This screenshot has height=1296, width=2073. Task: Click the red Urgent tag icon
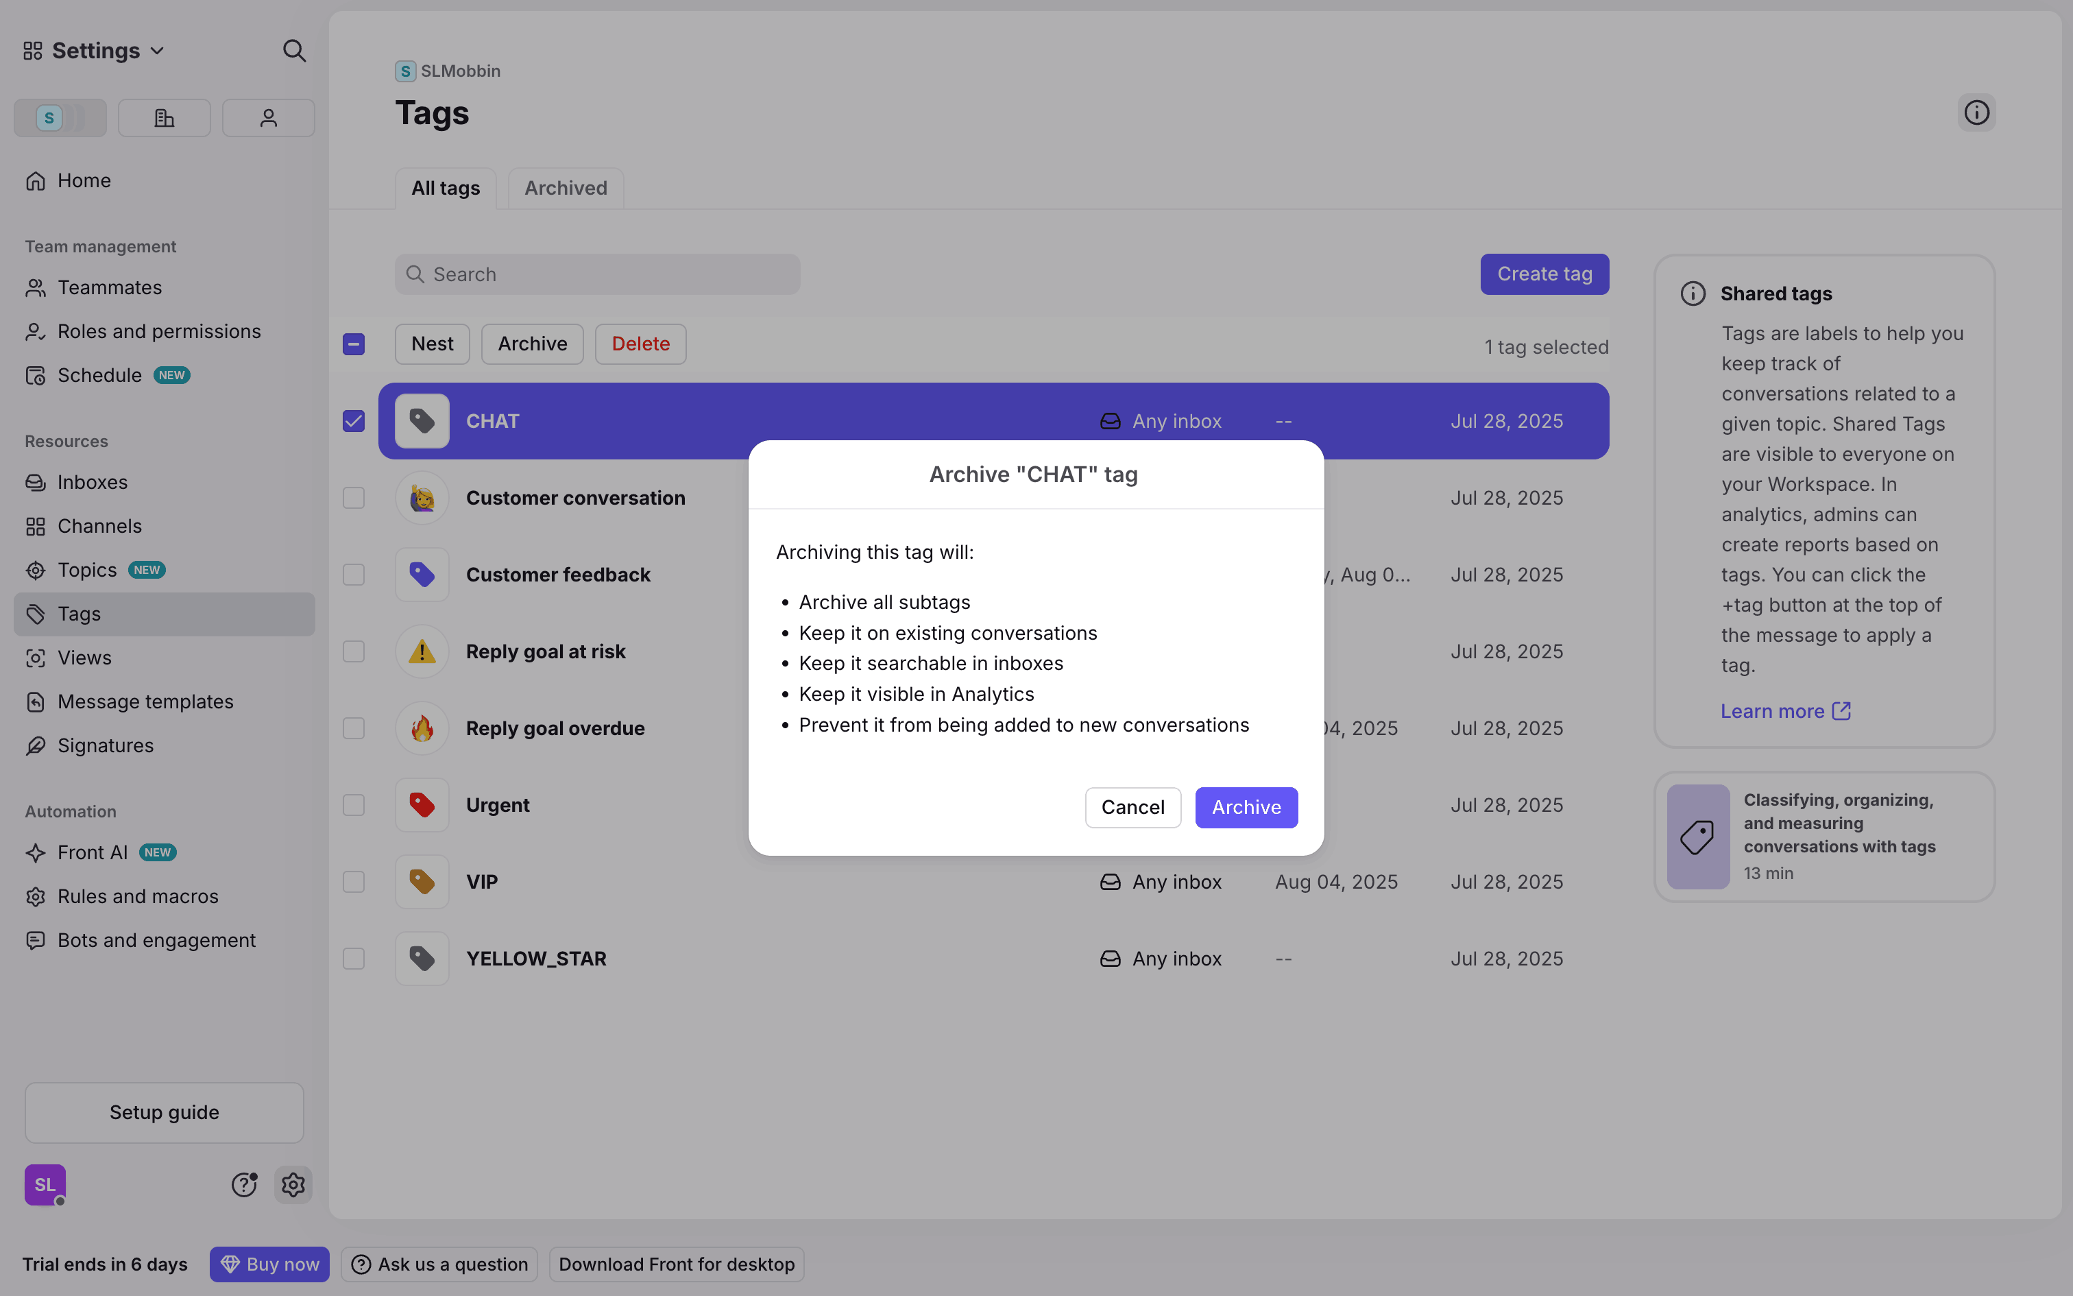pos(422,805)
